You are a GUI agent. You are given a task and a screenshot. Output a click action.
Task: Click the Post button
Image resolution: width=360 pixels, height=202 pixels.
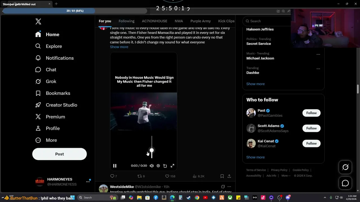(x=59, y=154)
